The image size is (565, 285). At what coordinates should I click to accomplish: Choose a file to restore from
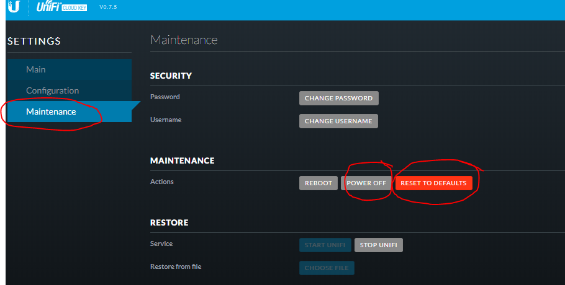point(327,268)
